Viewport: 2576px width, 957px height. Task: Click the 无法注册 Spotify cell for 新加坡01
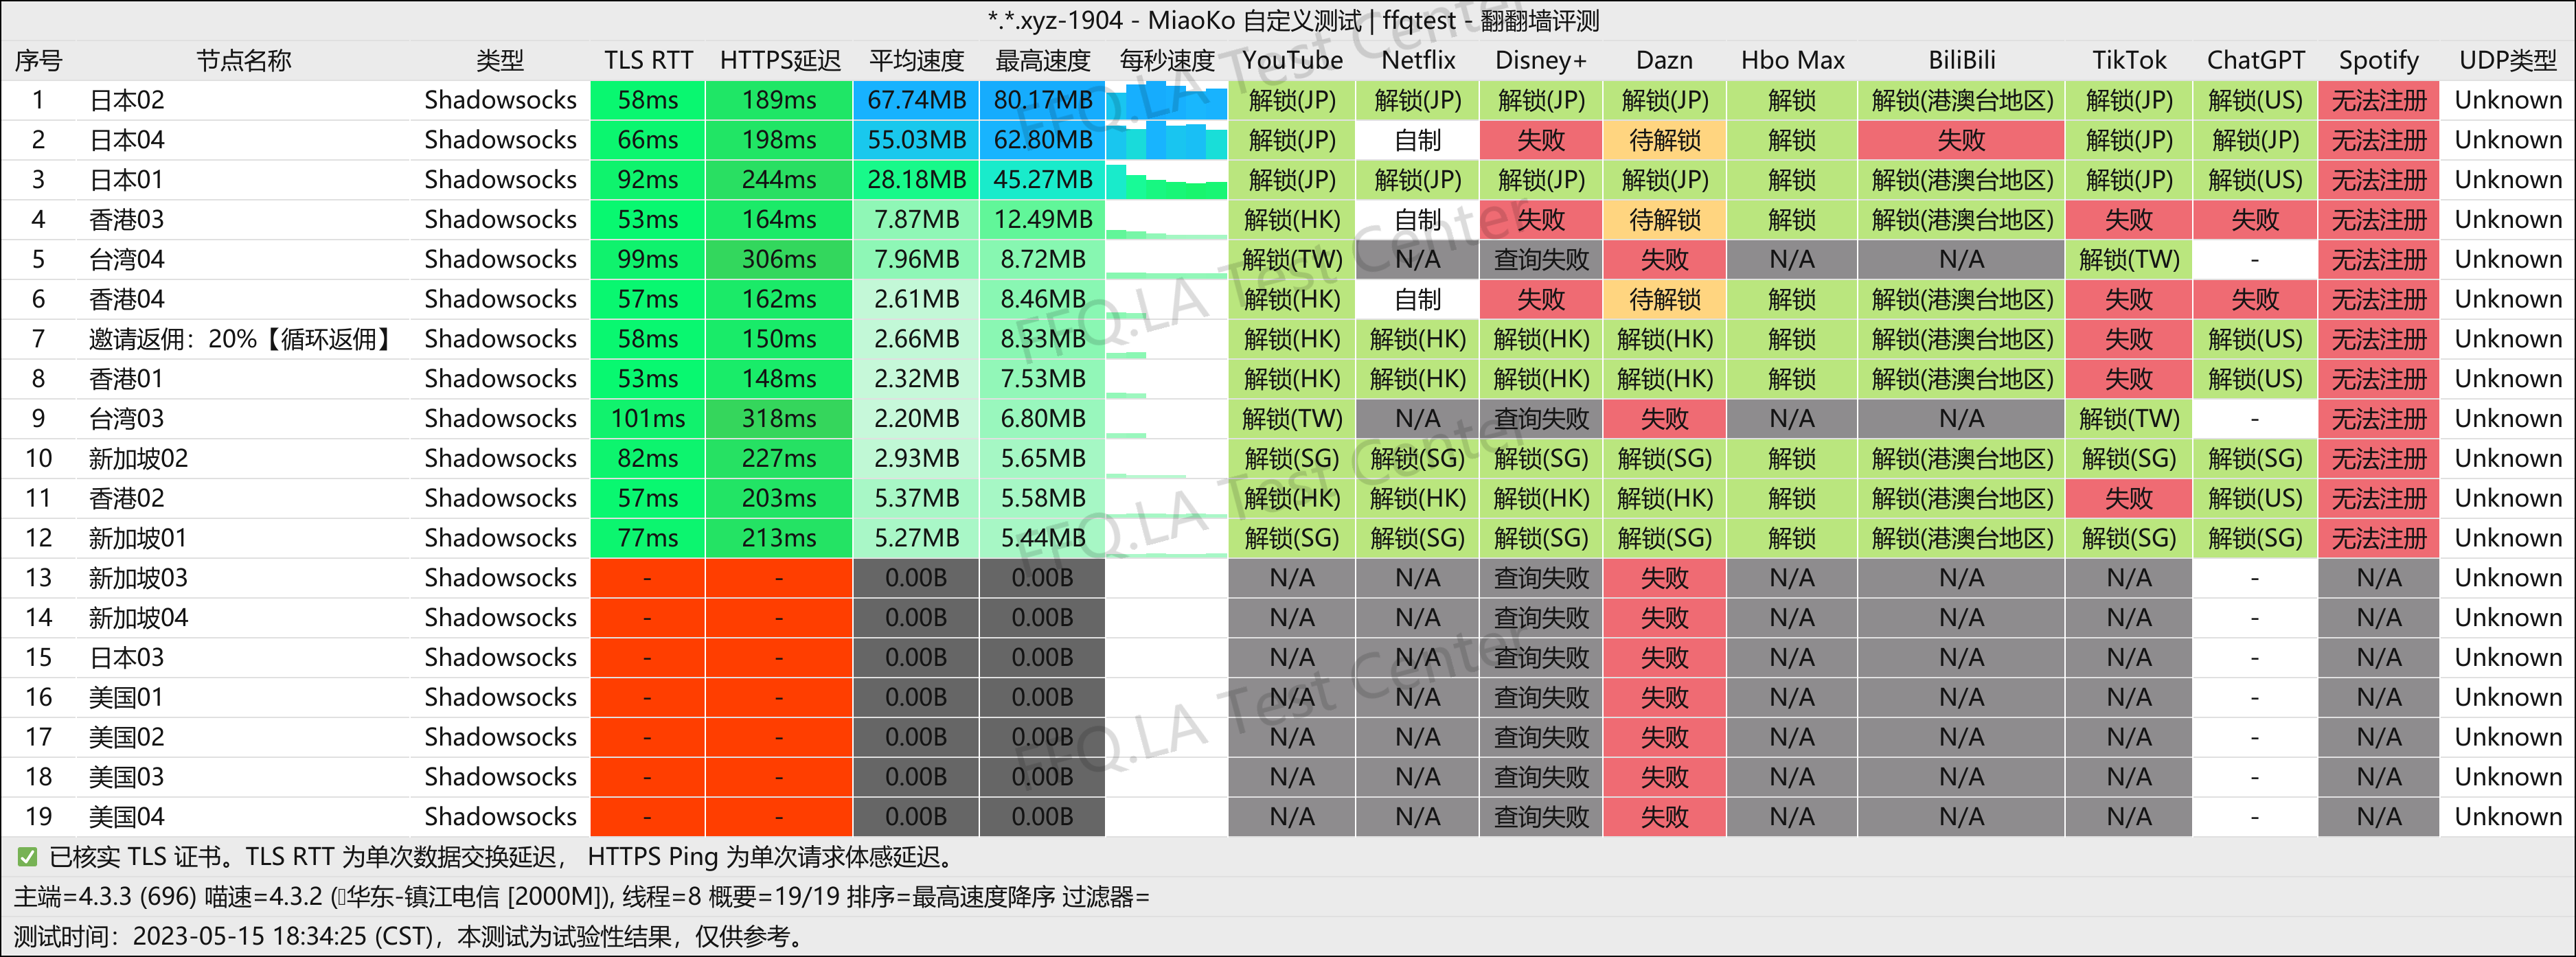2378,538
